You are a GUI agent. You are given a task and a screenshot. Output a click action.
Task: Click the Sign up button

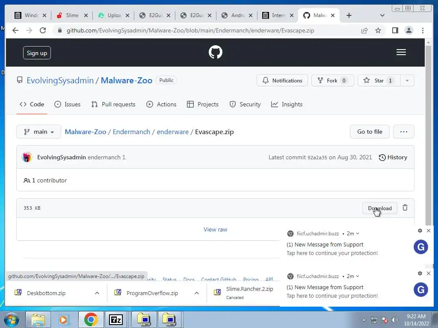tap(37, 53)
